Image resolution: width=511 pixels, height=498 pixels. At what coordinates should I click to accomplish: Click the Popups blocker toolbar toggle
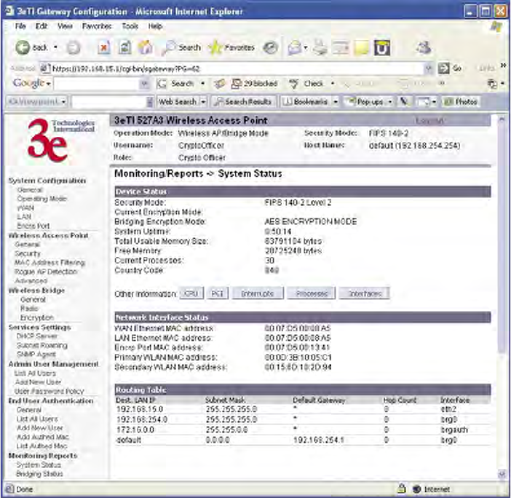click(x=368, y=101)
